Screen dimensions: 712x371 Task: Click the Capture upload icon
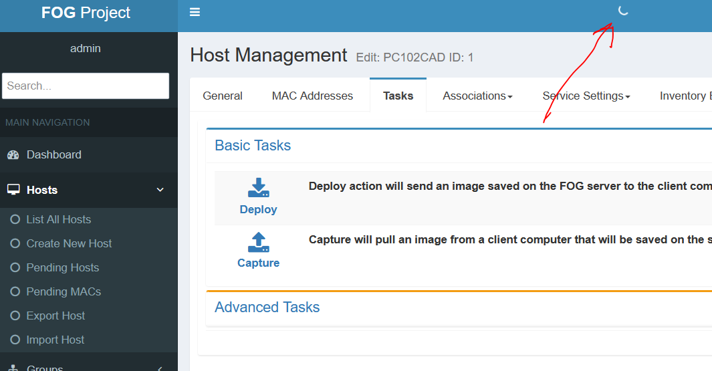click(258, 242)
